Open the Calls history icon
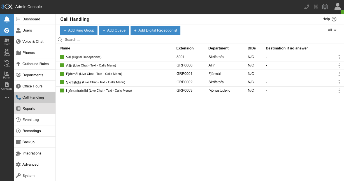The width and height of the screenshot is (344, 181). coord(7,64)
